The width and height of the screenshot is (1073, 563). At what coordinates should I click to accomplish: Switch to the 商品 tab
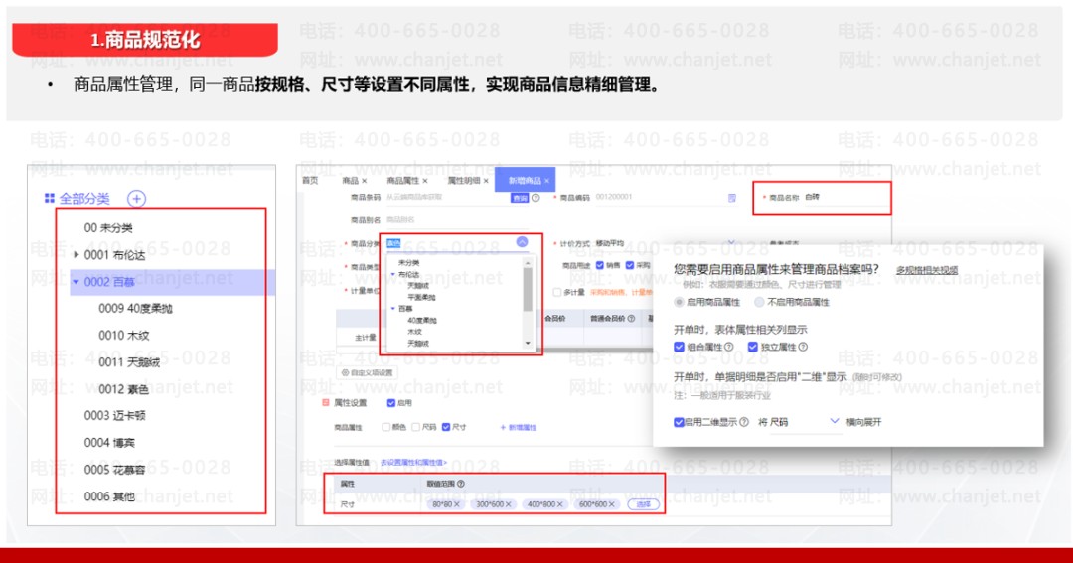point(351,181)
